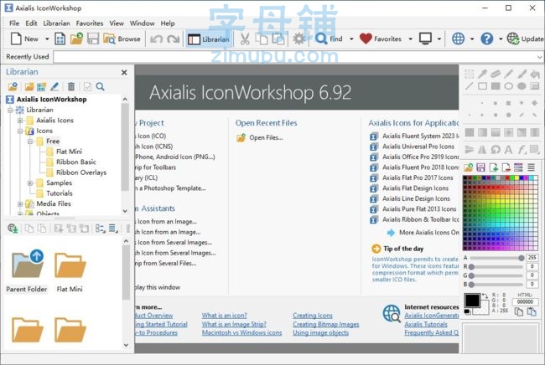Click the Redo arrow icon
This screenshot has height=365, width=545.
(x=173, y=39)
